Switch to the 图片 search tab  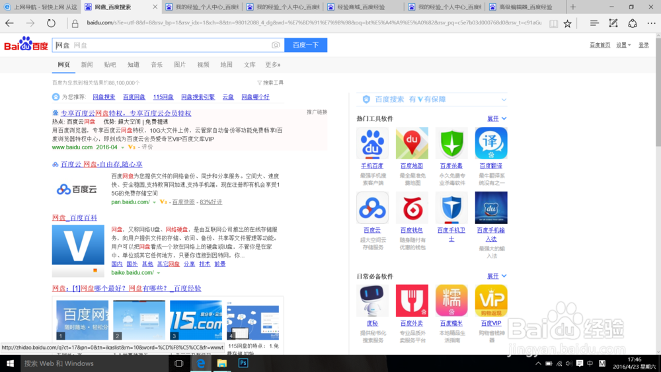pyautogui.click(x=180, y=65)
